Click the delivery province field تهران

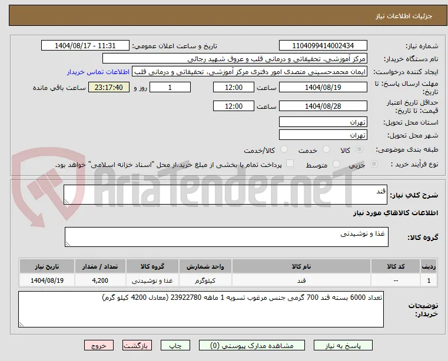pos(323,122)
